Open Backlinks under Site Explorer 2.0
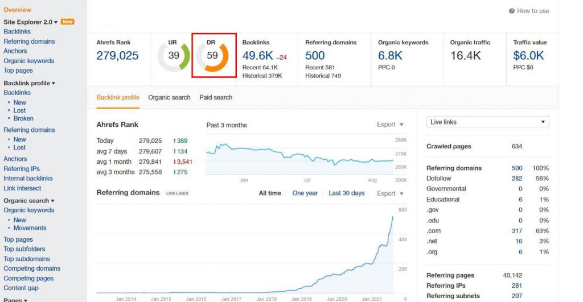Screen dimensions: 583x302 tap(17, 32)
